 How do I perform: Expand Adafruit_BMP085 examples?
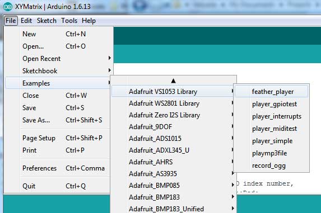pos(174,186)
